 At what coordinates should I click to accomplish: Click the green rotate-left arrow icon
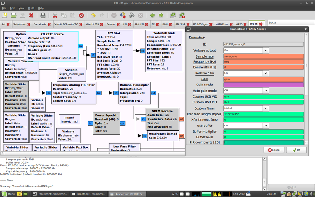coord(153,15)
